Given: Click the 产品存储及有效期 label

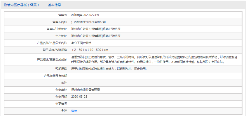Looking at the screenshot, I should click(x=55, y=76).
